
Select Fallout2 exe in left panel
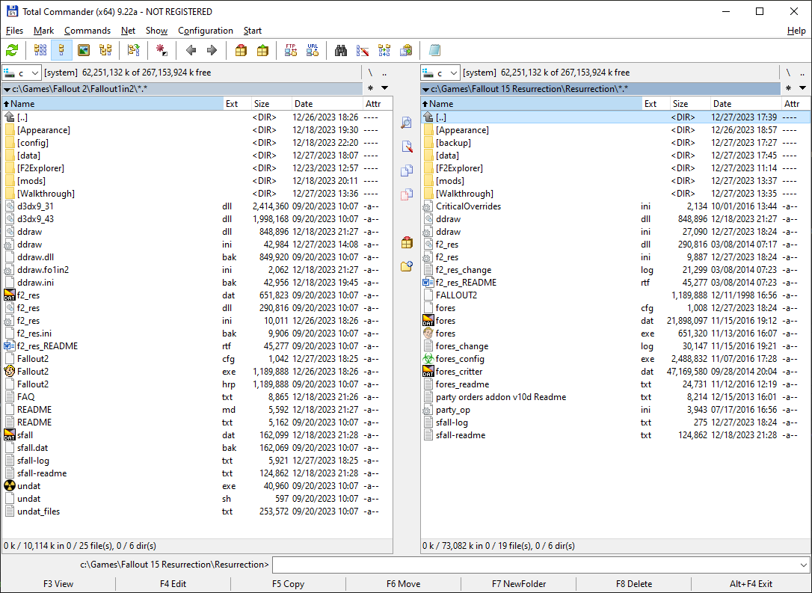pos(197,372)
